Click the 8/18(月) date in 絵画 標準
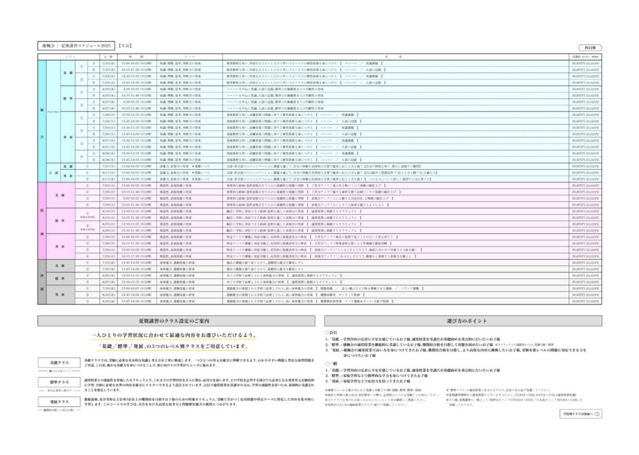 [x=109, y=211]
